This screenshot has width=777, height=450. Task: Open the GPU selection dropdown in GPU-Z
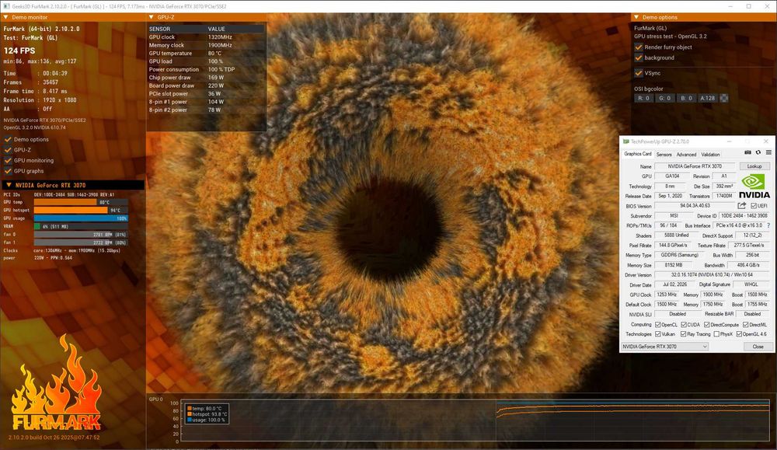(664, 347)
